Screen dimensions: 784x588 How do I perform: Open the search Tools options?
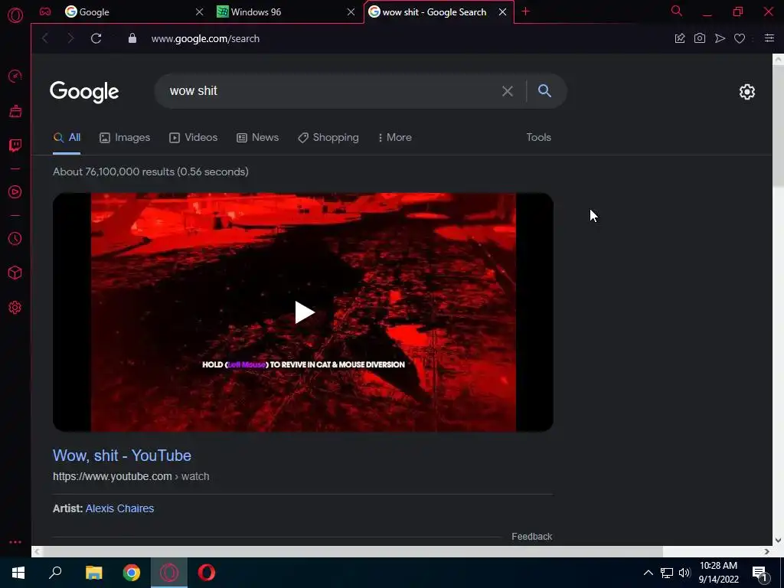click(538, 138)
